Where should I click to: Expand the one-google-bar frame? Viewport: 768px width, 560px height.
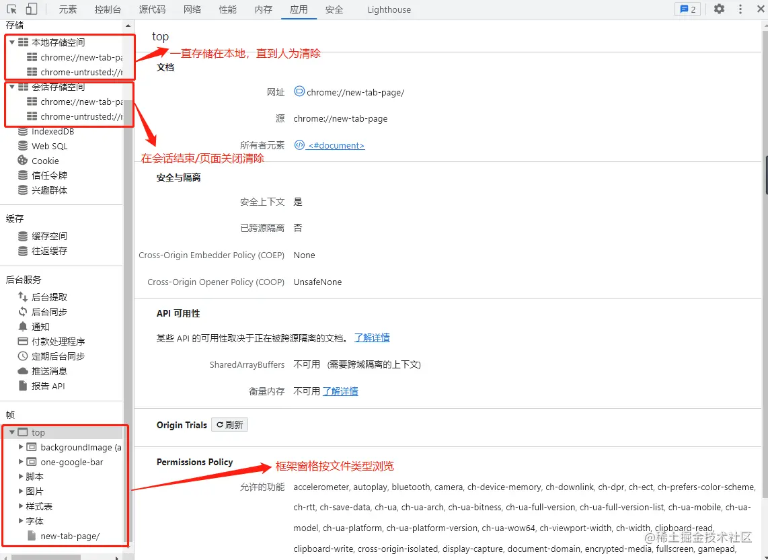(21, 462)
